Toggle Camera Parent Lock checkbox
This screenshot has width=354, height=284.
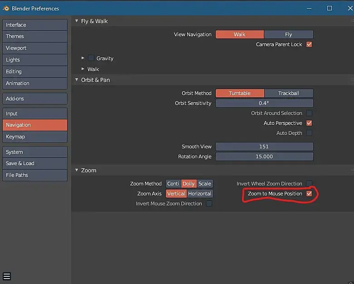tap(309, 44)
